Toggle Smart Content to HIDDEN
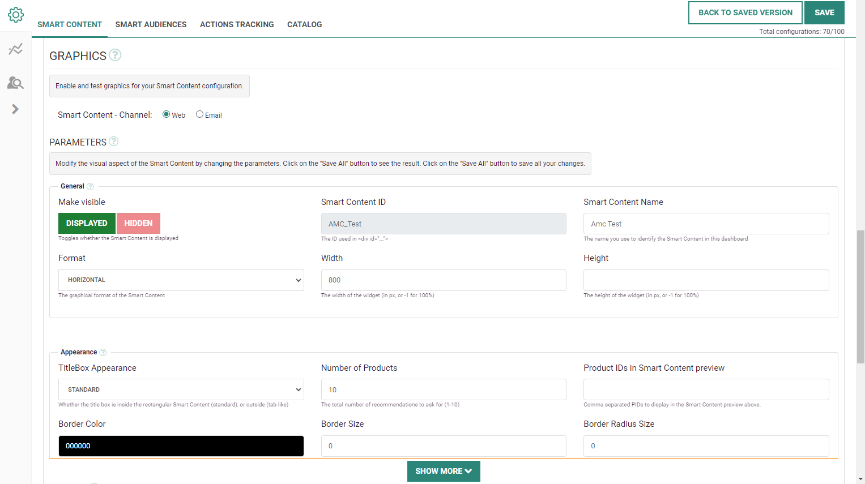 (x=138, y=224)
